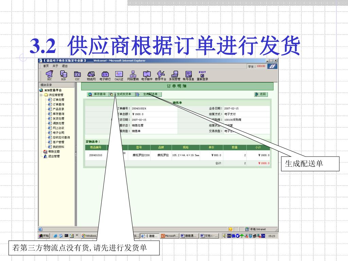Click the 本地 Intranet zone status indicator
The height and width of the screenshot is (261, 348).
coord(255,229)
